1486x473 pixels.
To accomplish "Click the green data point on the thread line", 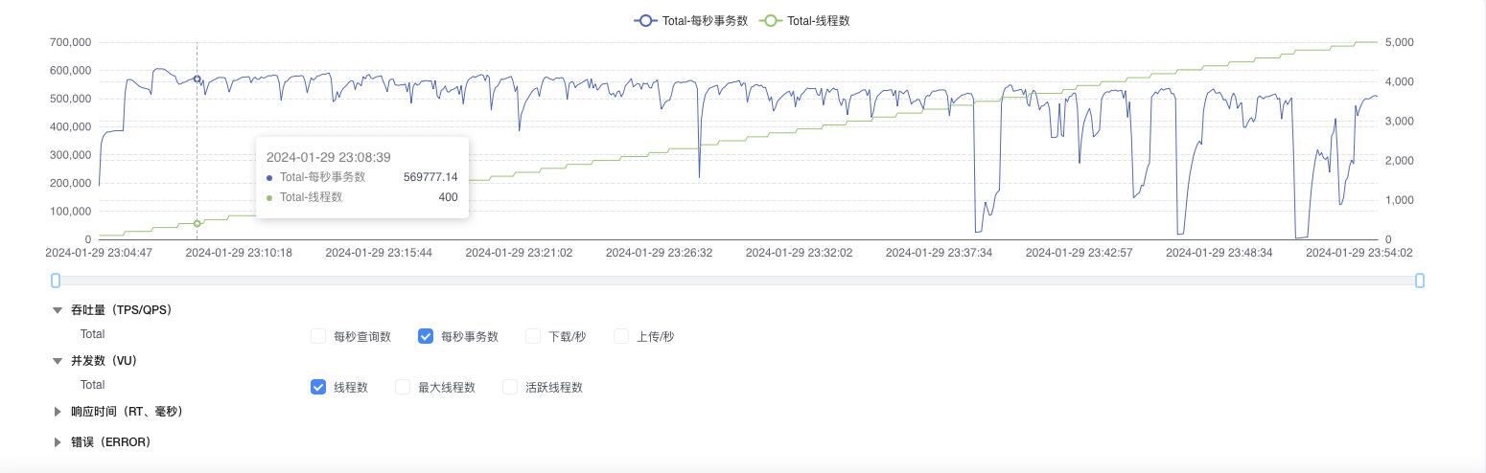I will click(197, 223).
